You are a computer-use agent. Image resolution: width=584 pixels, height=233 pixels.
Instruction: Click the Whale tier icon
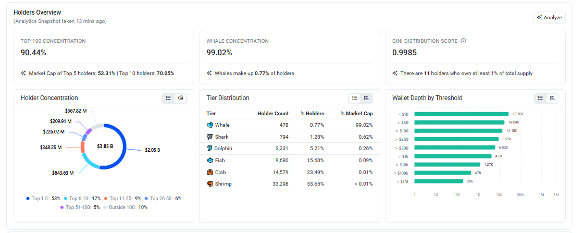[210, 125]
